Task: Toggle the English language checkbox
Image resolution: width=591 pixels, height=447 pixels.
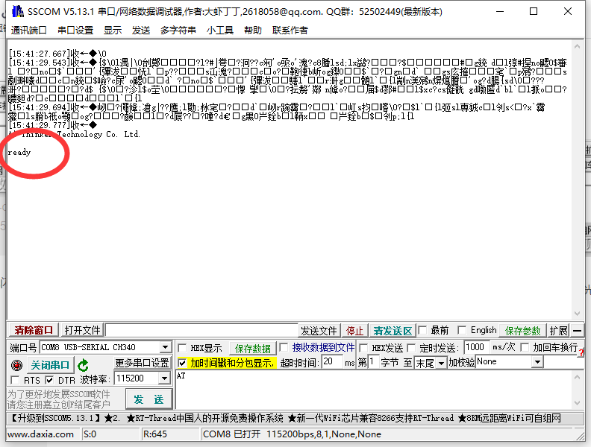Action: coord(462,330)
